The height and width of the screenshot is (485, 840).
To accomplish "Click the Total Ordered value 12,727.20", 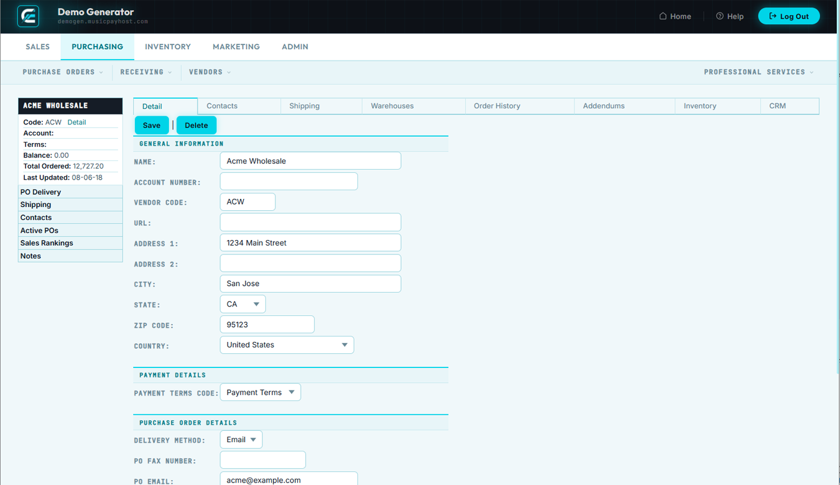I will point(88,167).
